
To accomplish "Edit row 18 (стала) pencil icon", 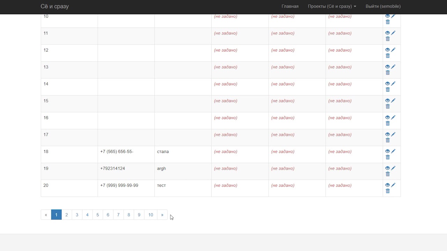I will [393, 151].
